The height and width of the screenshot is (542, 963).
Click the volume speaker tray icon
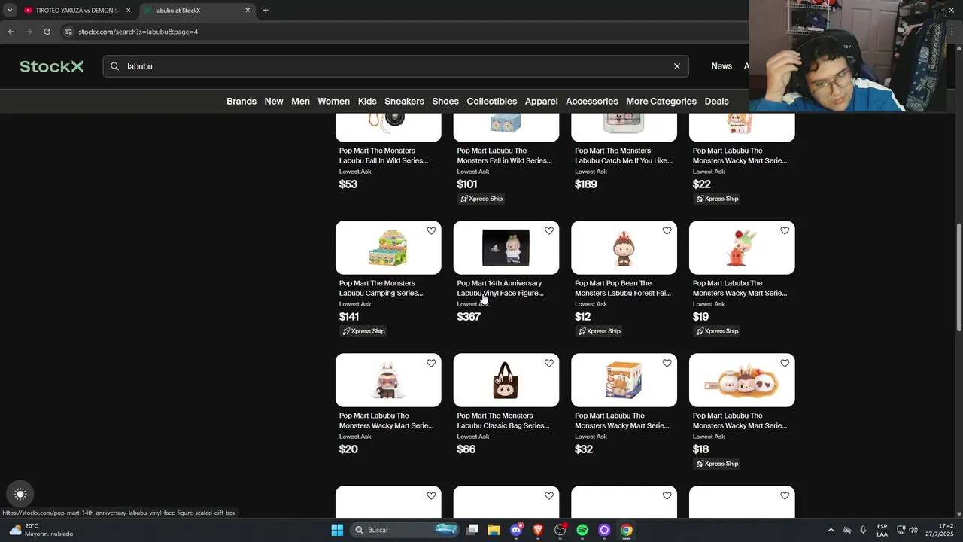coord(913,530)
